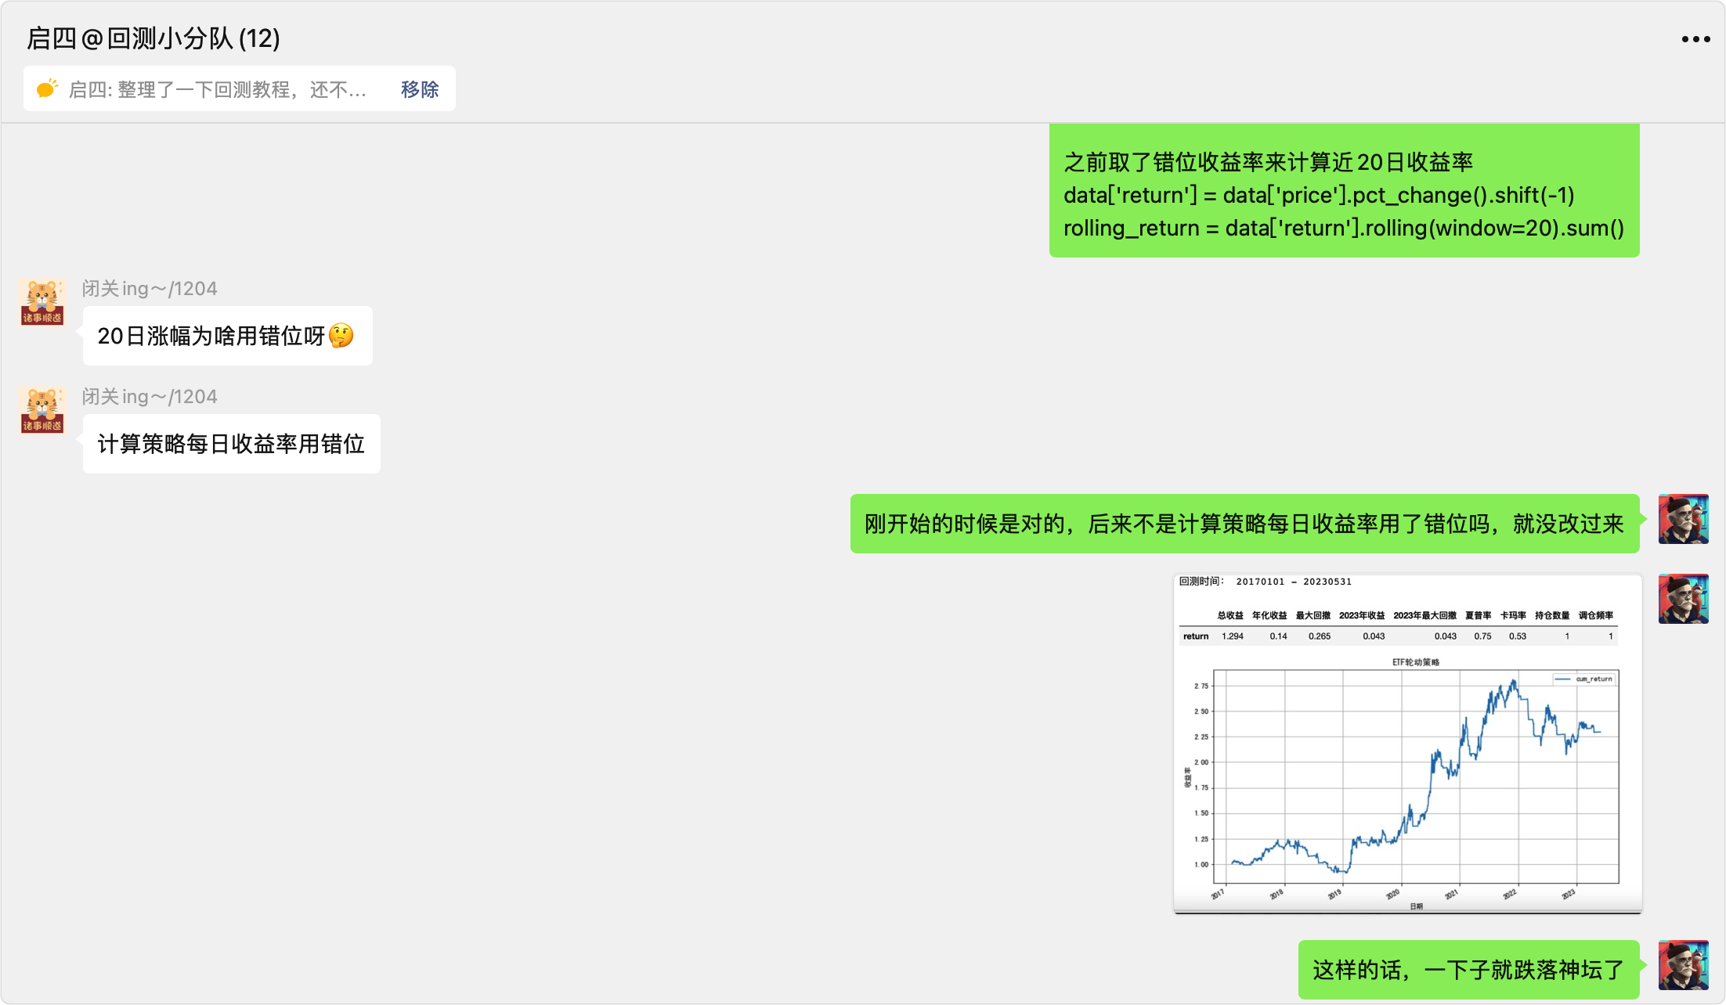
Task: Click tiger avatar beside '20日涨幅' message
Action: coord(42,302)
